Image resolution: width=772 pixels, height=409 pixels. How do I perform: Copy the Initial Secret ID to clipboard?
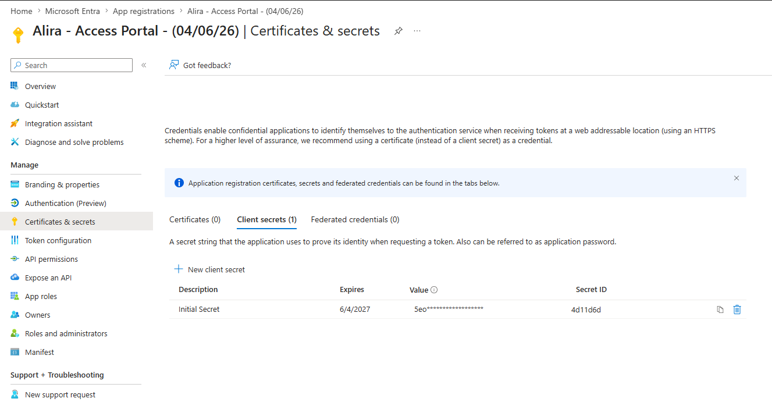[720, 310]
